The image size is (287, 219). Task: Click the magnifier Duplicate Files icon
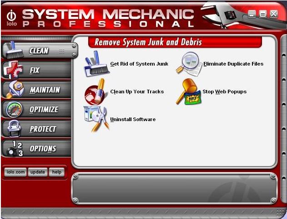coord(189,64)
